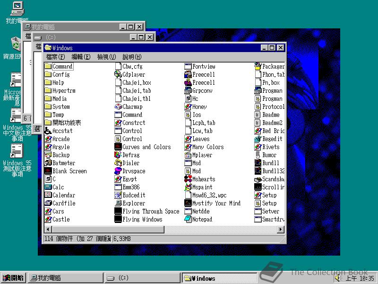
Task: Click the Flying Through Space item
Action: point(147,211)
